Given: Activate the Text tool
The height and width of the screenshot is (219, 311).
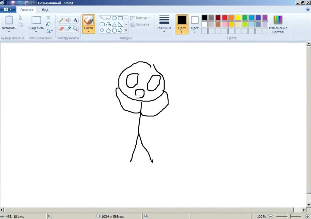Looking at the screenshot, I should [75, 20].
